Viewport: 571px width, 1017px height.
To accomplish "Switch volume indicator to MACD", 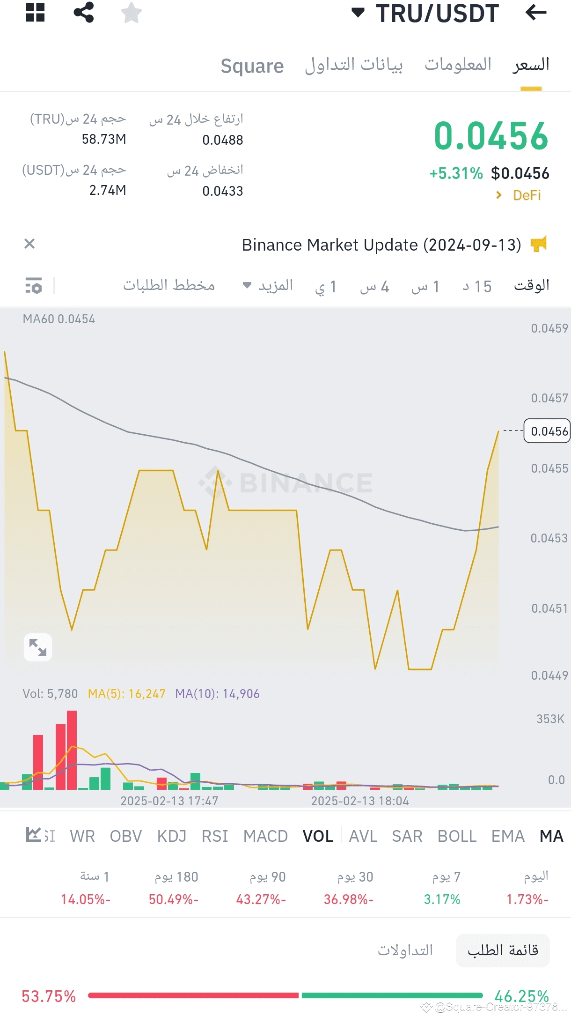I will 265,836.
